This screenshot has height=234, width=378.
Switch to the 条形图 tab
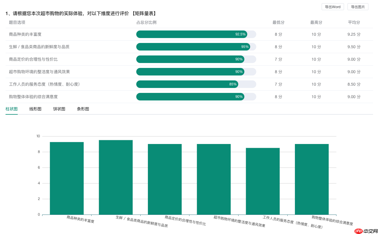pyautogui.click(x=83, y=109)
